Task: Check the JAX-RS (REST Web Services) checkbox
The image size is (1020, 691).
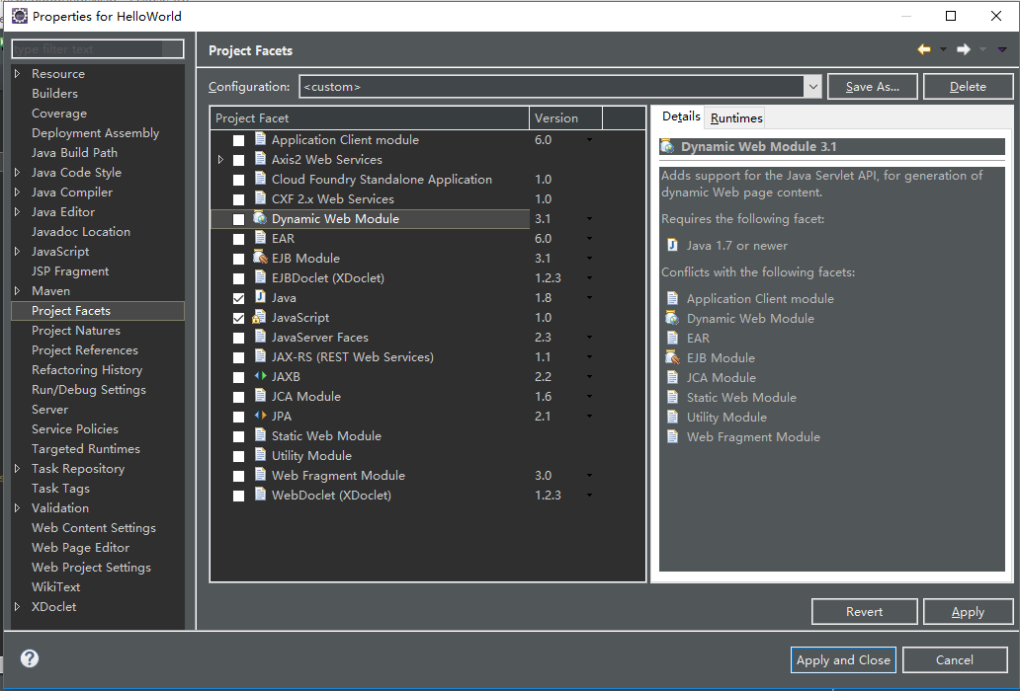Action: click(239, 357)
